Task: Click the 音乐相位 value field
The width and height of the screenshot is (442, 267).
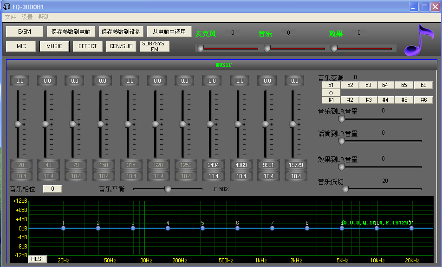Action: coord(52,189)
